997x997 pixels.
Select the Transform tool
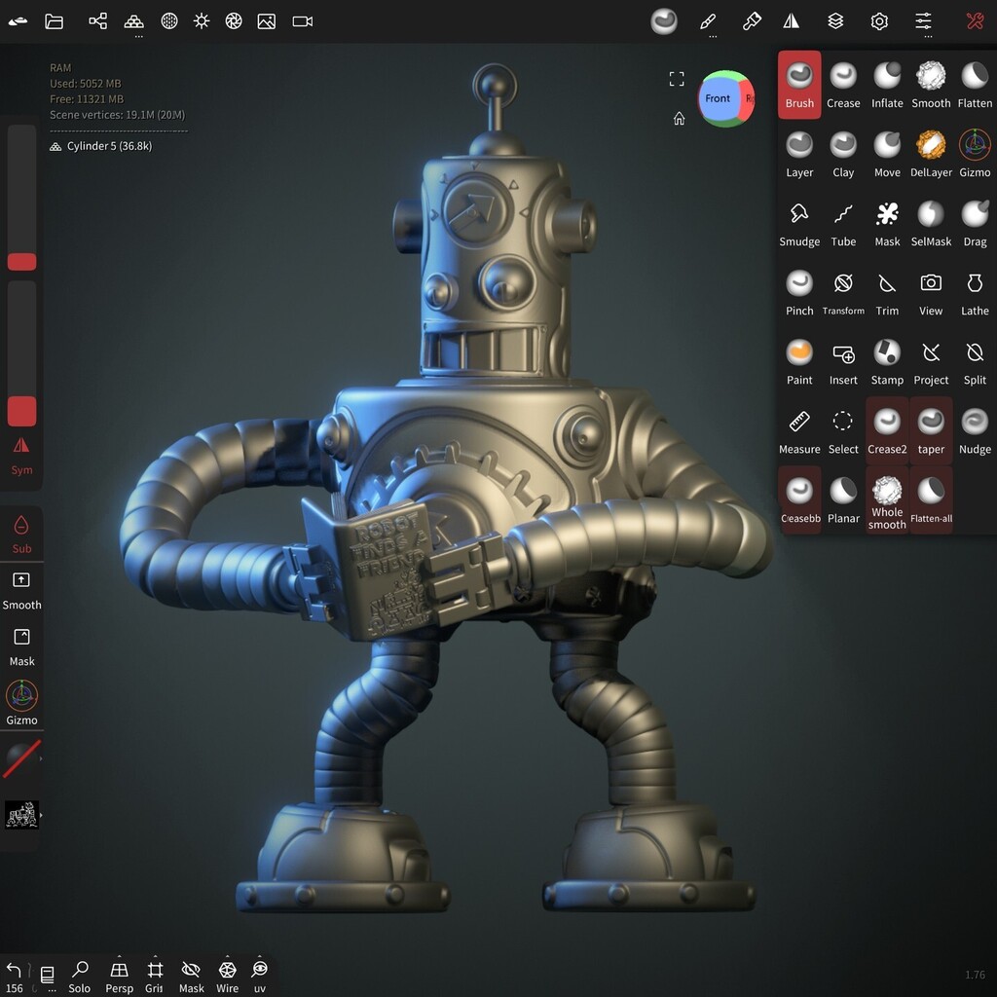[843, 293]
